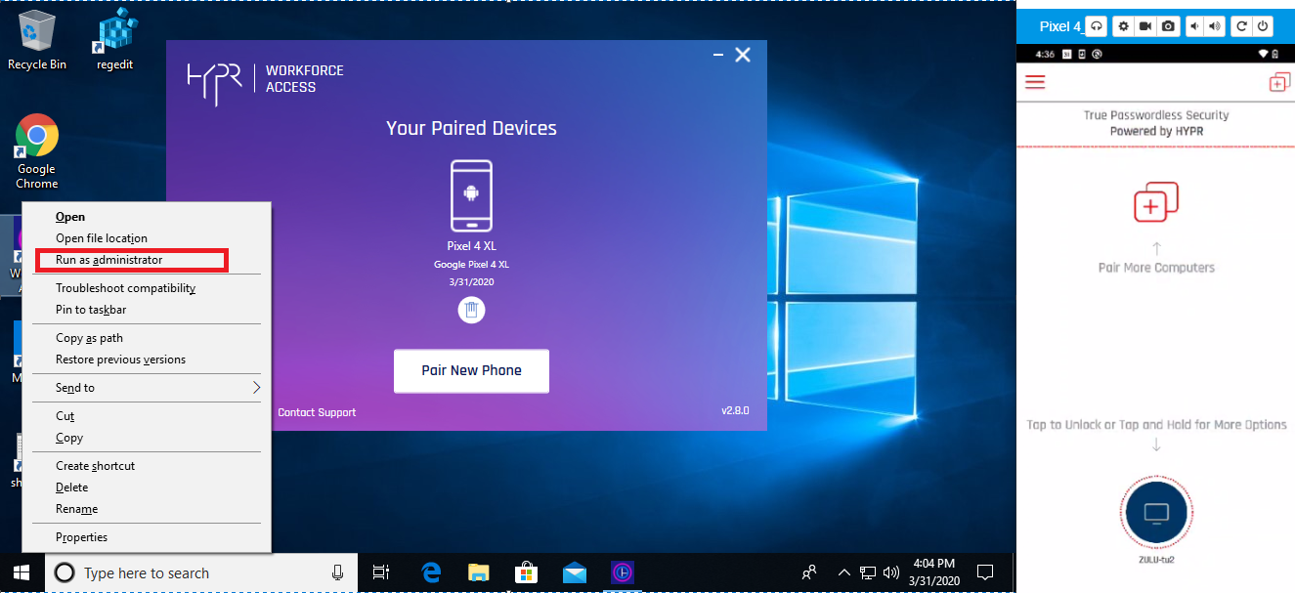Raise volume in the Pixel 4 toolbar
Image resolution: width=1295 pixels, height=593 pixels.
click(x=1215, y=26)
